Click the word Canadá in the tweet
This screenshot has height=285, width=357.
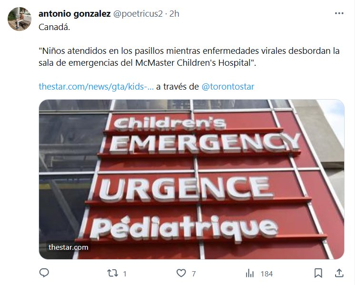tap(54, 27)
